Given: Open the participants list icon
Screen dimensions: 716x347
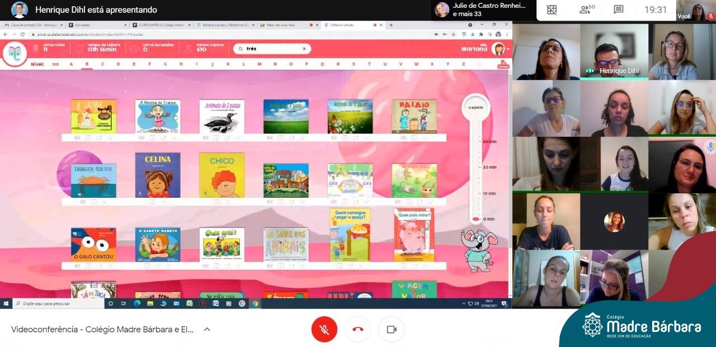Looking at the screenshot, I should pos(587,9).
